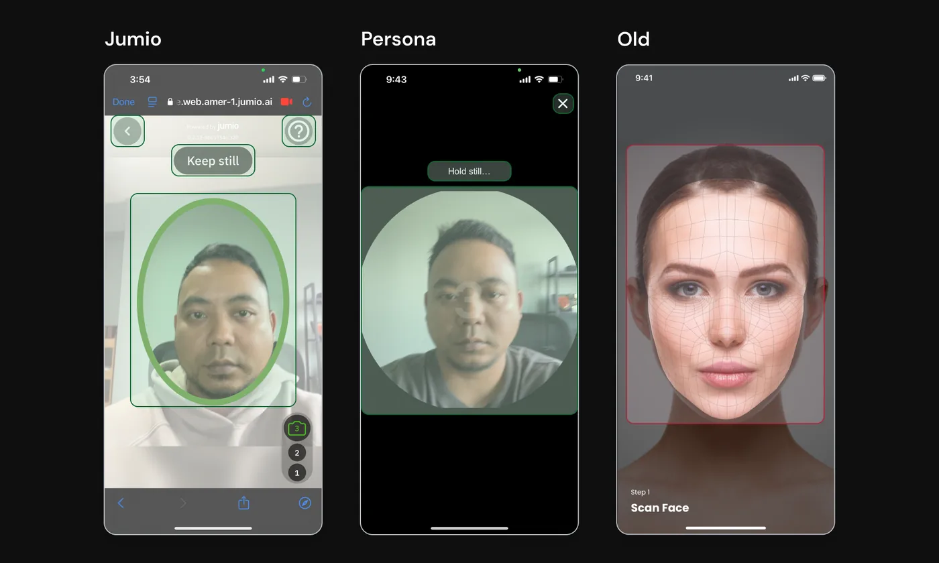The width and height of the screenshot is (939, 563).
Task: Click the circular camera preview in Persona
Action: pos(469,300)
